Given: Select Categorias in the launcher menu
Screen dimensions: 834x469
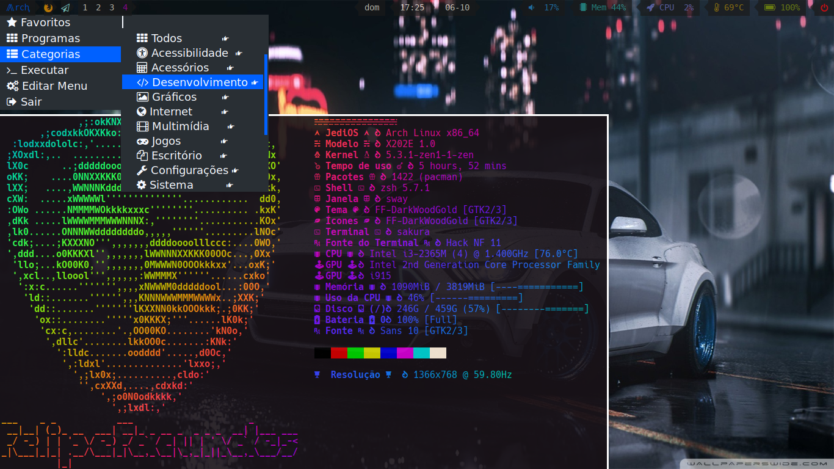Looking at the screenshot, I should (60, 54).
